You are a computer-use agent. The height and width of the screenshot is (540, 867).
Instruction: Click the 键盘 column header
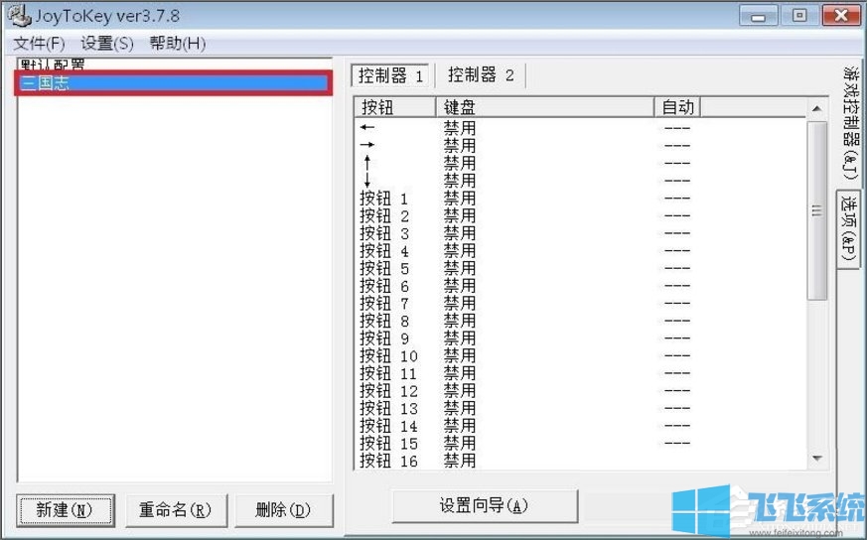544,107
